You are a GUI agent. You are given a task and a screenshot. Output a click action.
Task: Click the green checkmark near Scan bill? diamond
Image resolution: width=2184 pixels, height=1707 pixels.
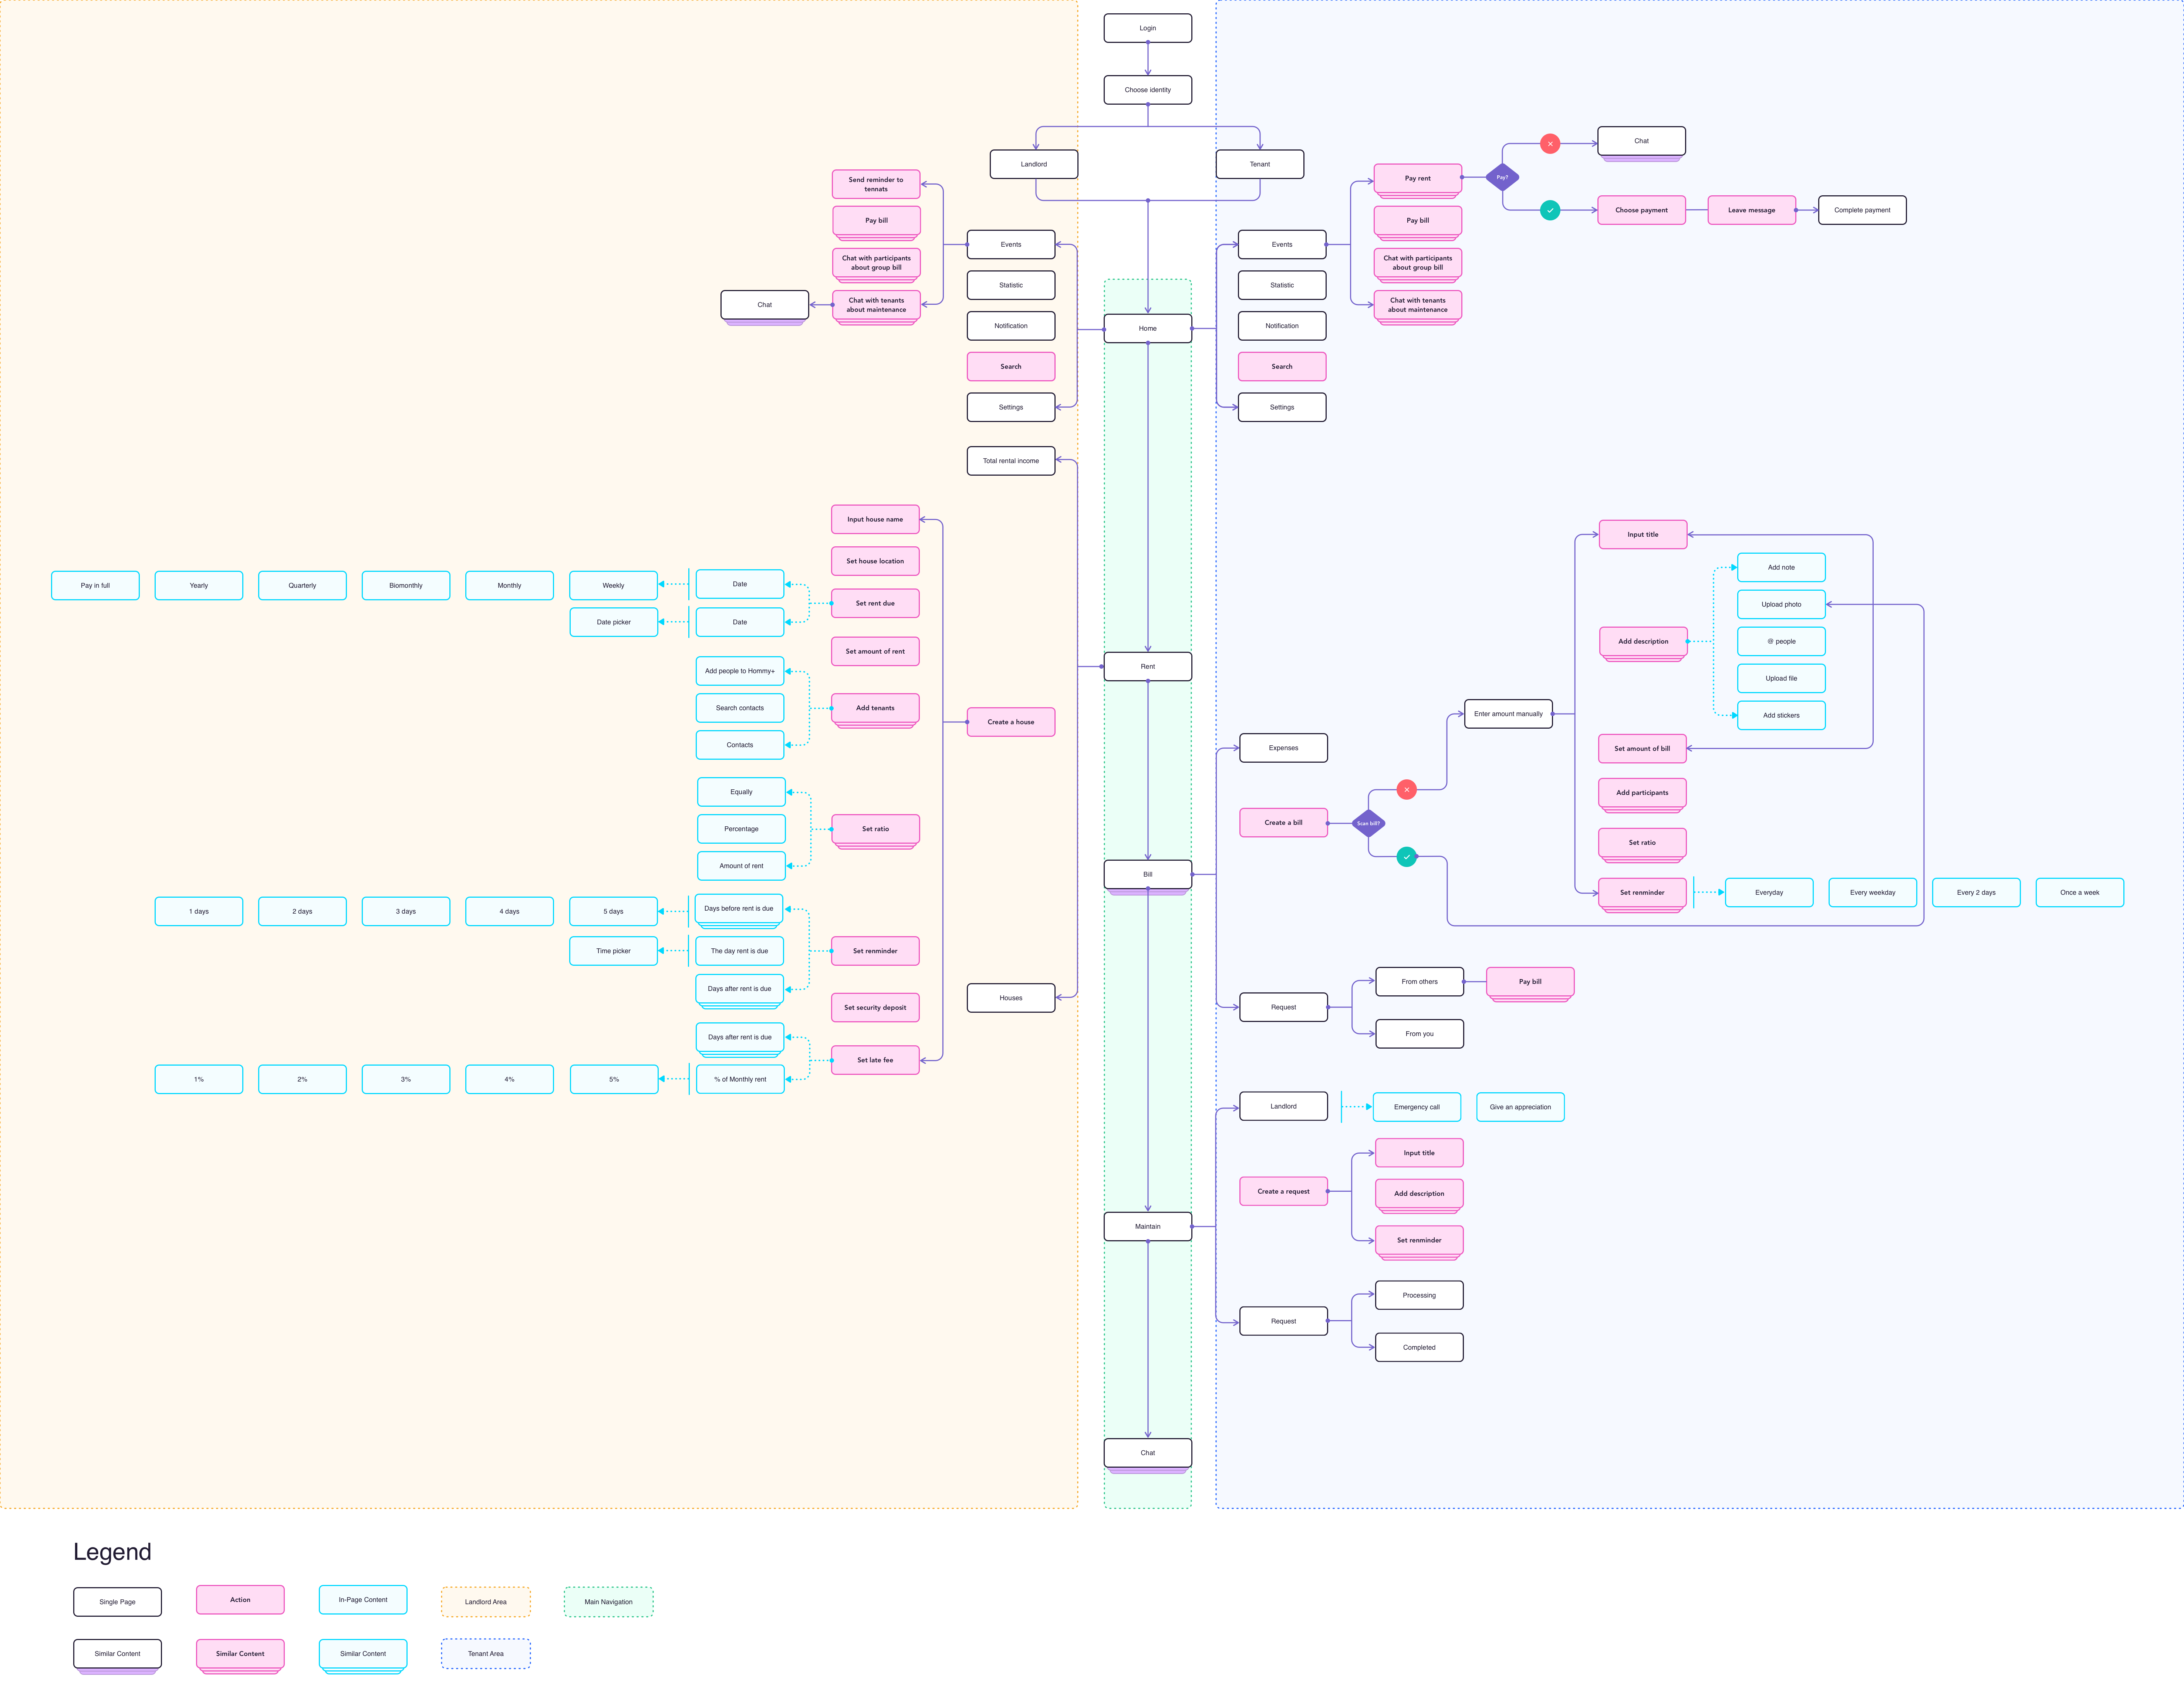tap(1407, 857)
